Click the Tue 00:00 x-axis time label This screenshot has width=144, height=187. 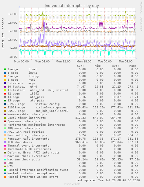105,62
